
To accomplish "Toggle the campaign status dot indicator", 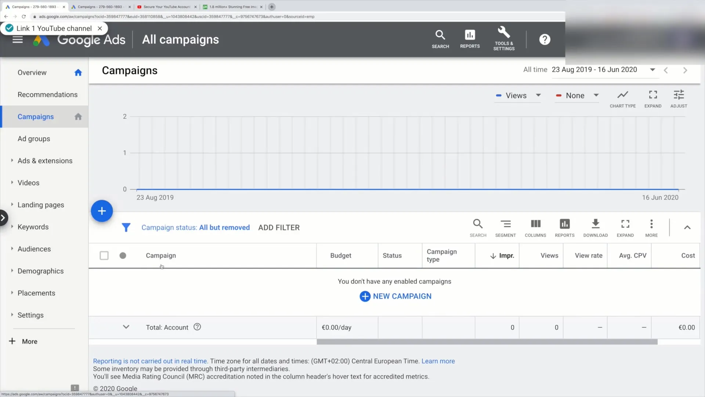I will 123,255.
